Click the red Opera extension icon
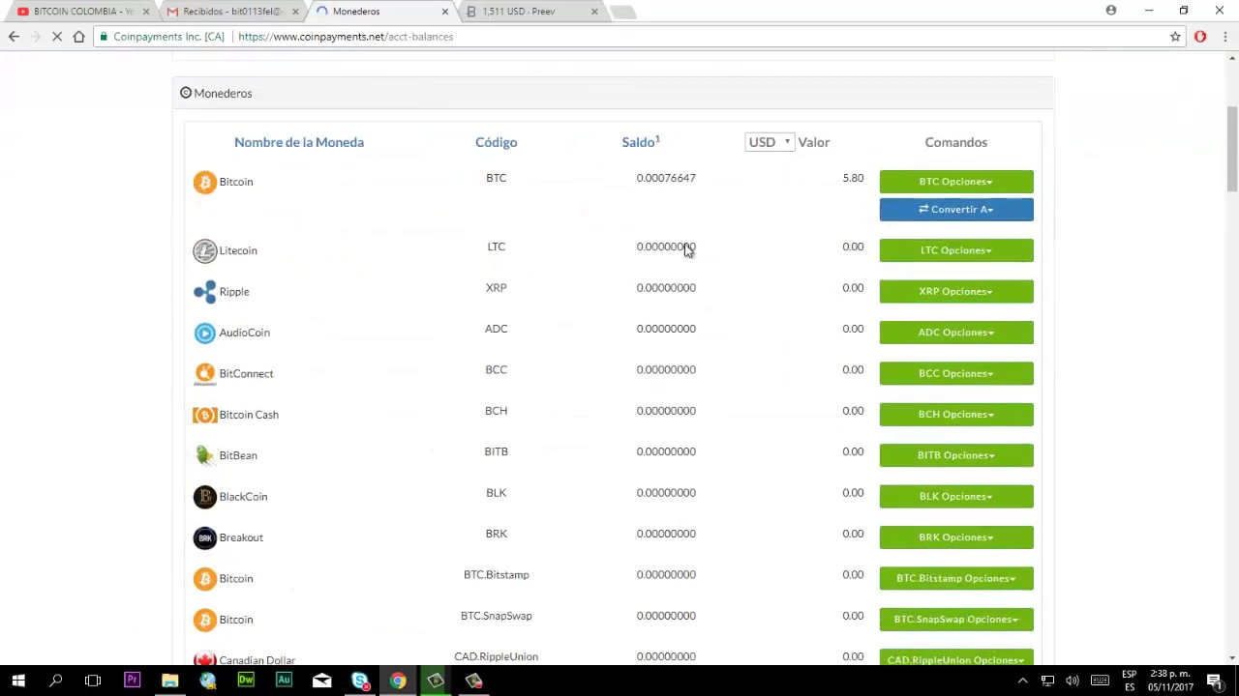 tap(1200, 37)
